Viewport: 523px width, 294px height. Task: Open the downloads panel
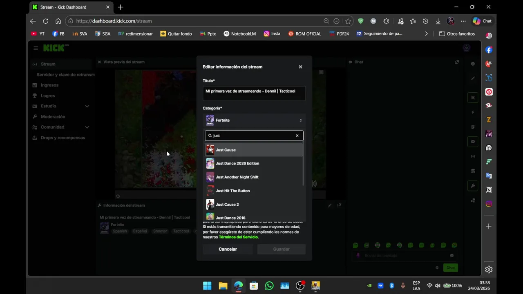(438, 21)
